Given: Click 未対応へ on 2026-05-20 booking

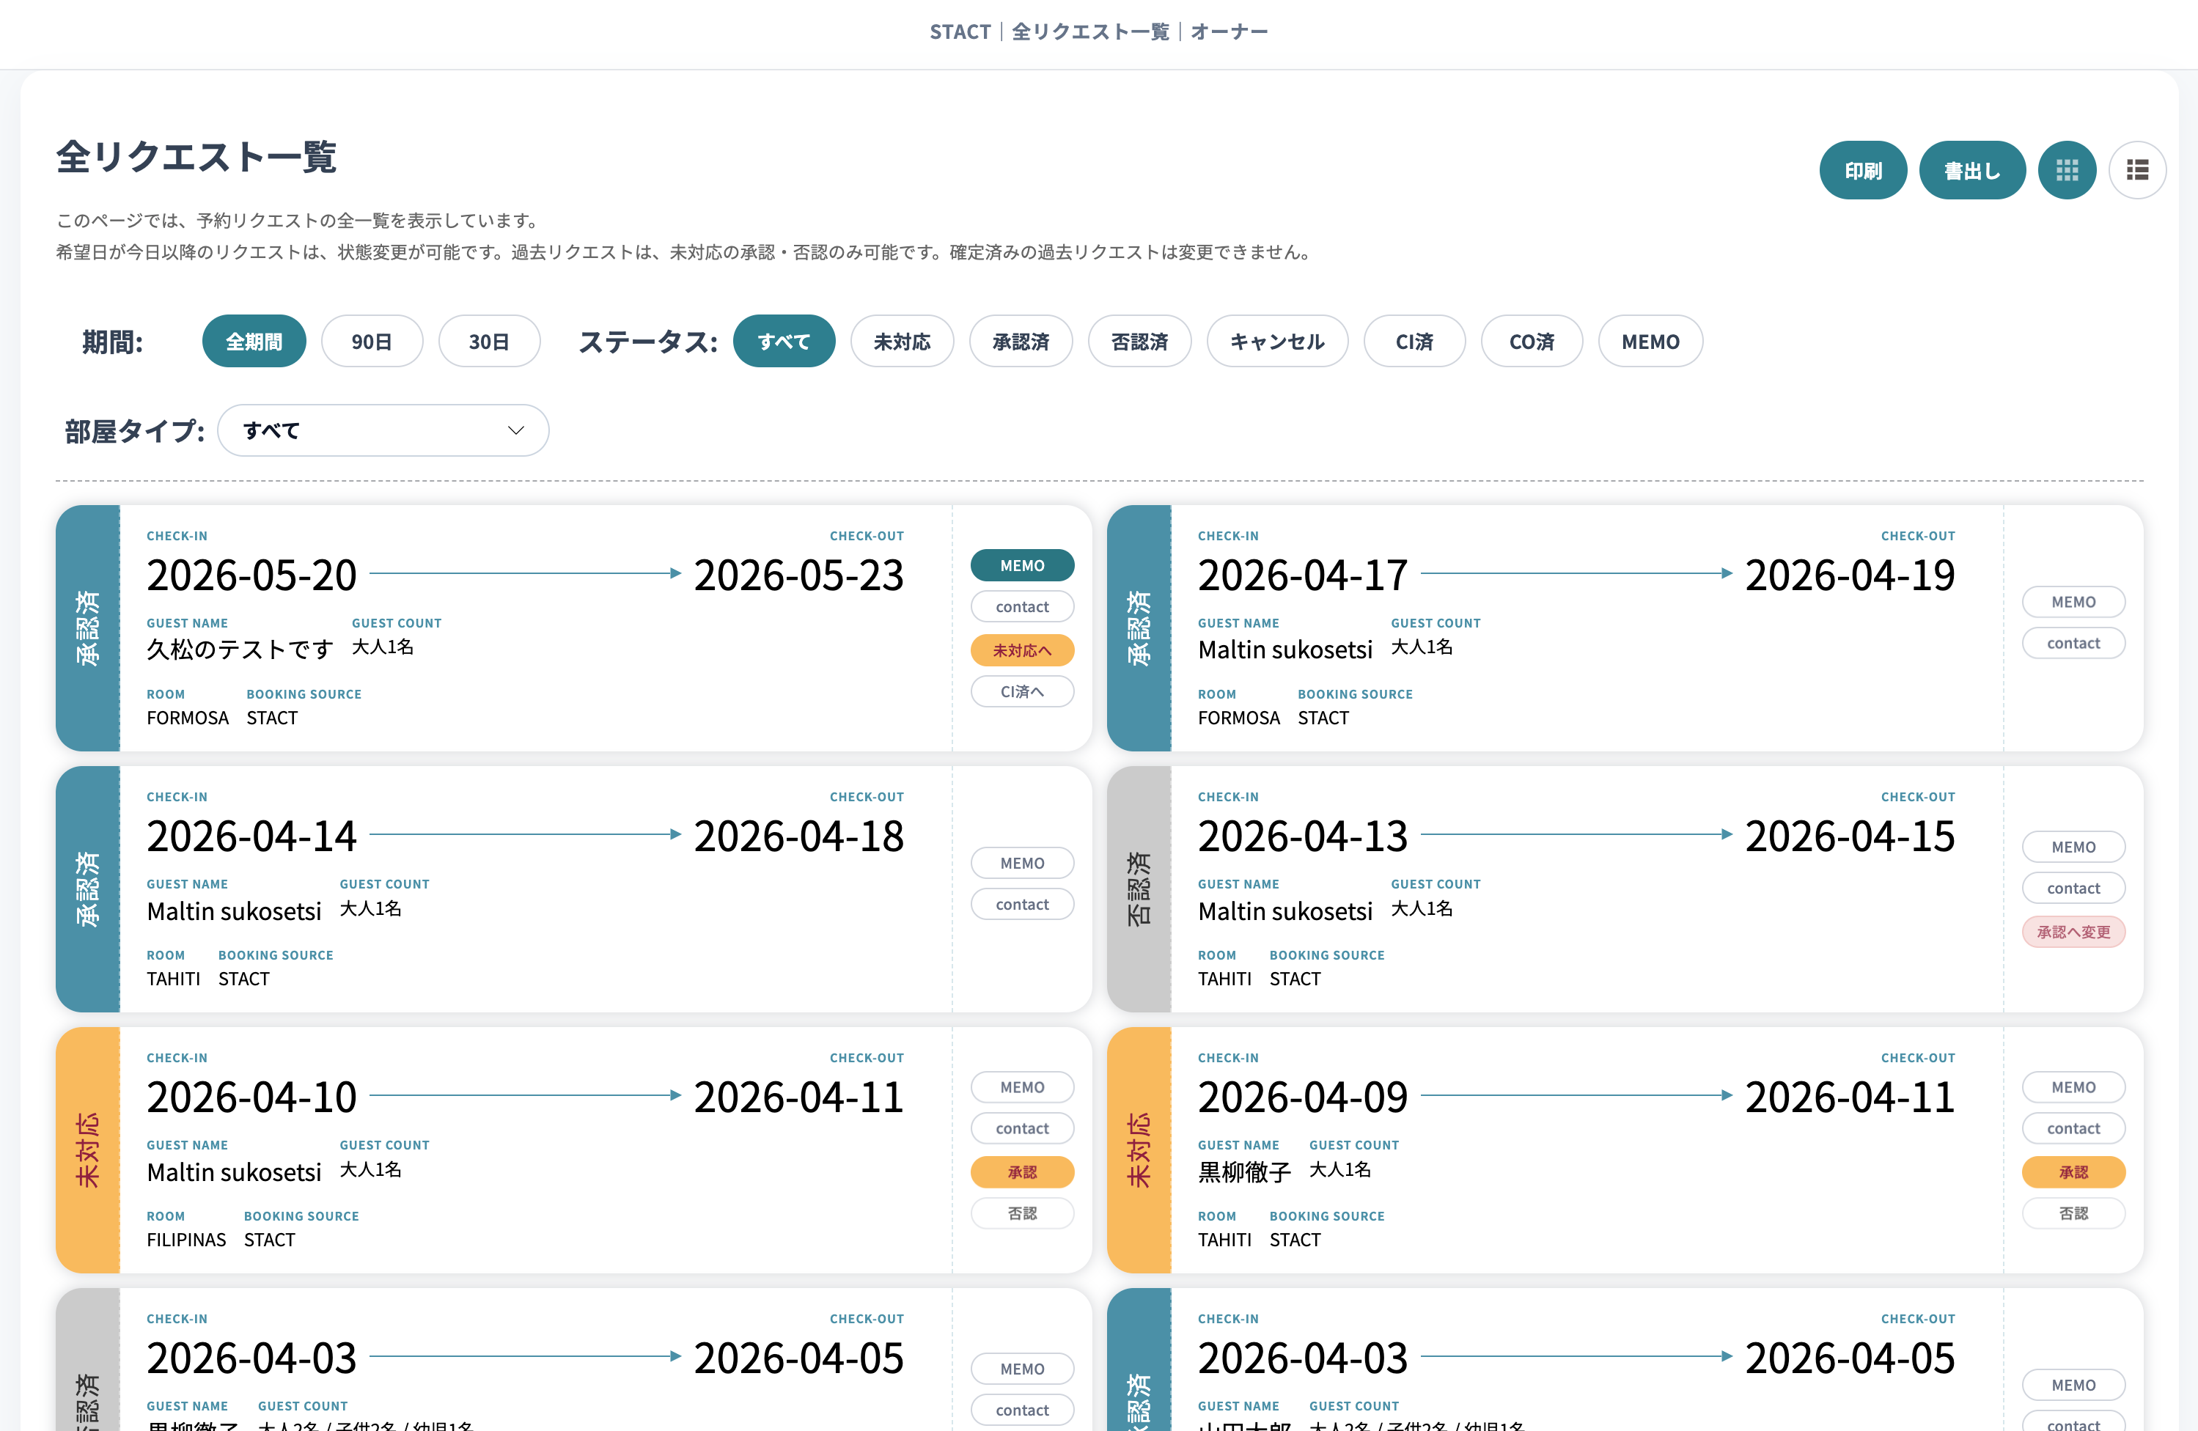Looking at the screenshot, I should click(x=1022, y=650).
